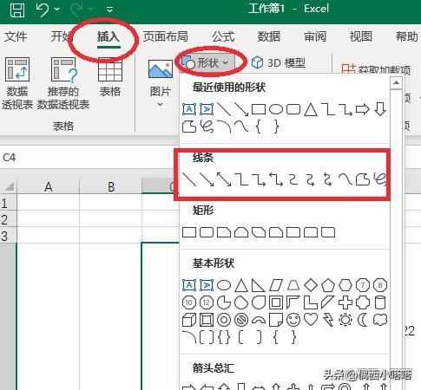Image resolution: width=421 pixels, height=390 pixels.
Task: Select Heptagon shape numbered 7
Action: coord(363,285)
